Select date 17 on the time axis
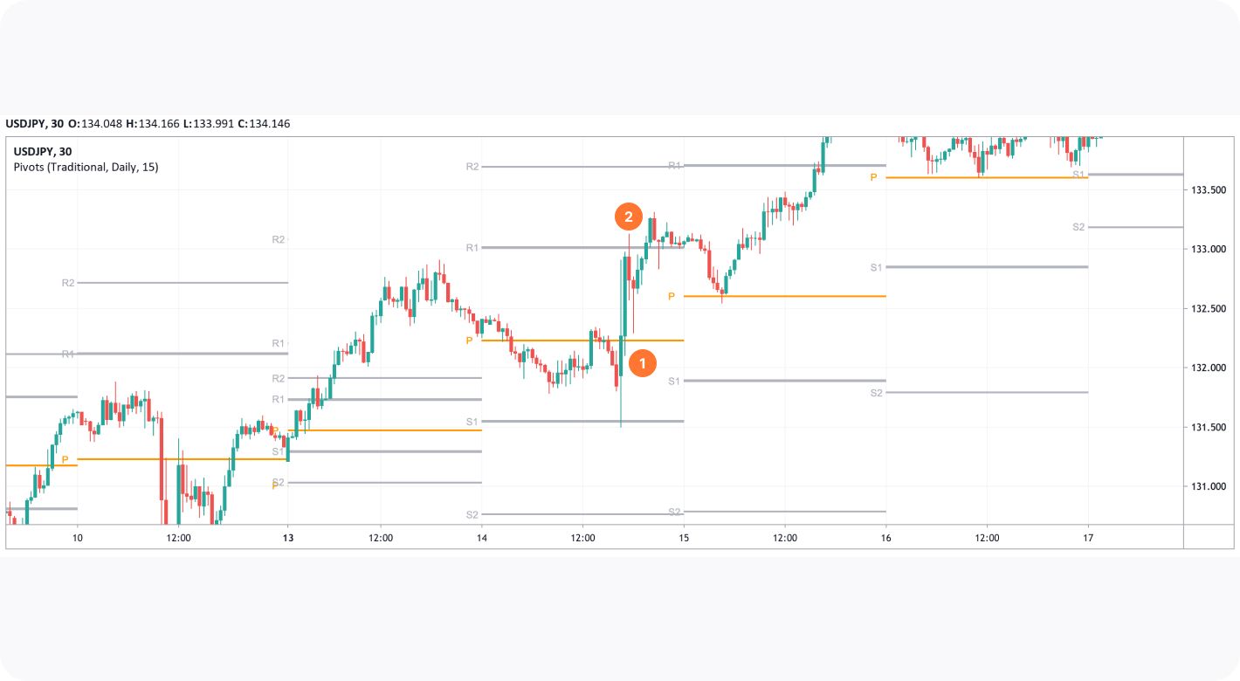The height and width of the screenshot is (681, 1240). (x=1088, y=538)
